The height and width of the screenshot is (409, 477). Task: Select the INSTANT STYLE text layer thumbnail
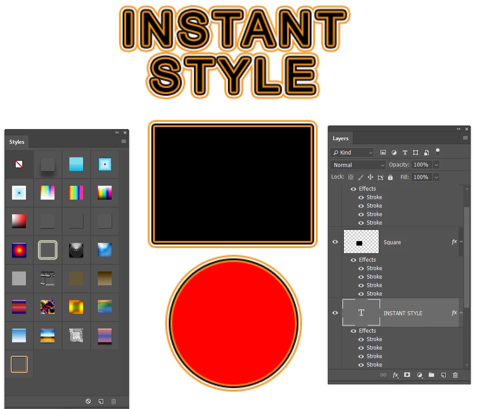[x=361, y=312]
